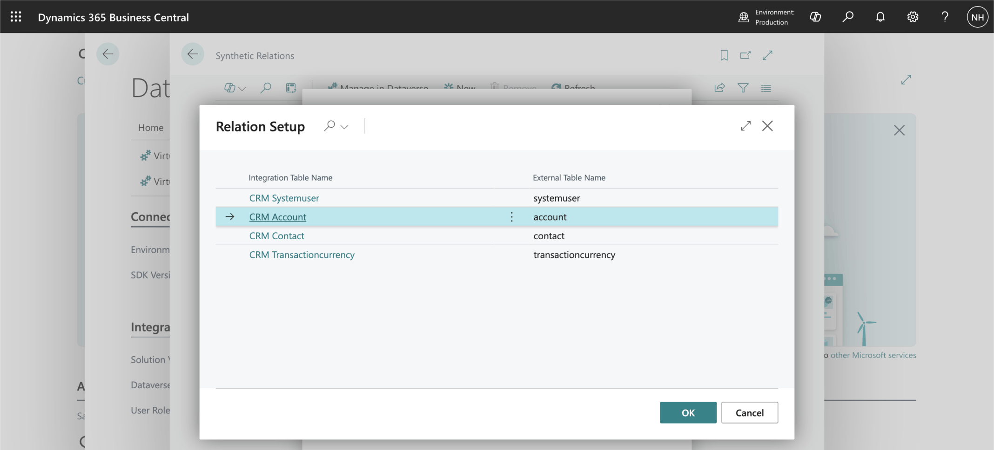Open the app launcher waffle menu
Viewport: 994px width, 450px height.
[16, 17]
